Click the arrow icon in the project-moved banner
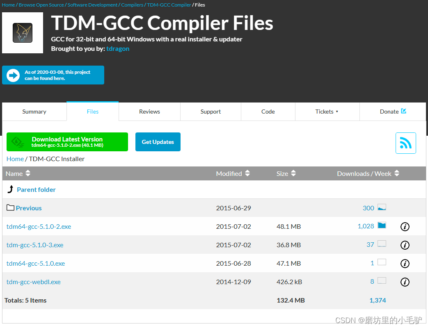Viewport: 428px width, 328px height. [x=13, y=75]
